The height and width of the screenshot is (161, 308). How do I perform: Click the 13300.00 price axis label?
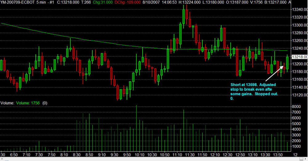300,25
